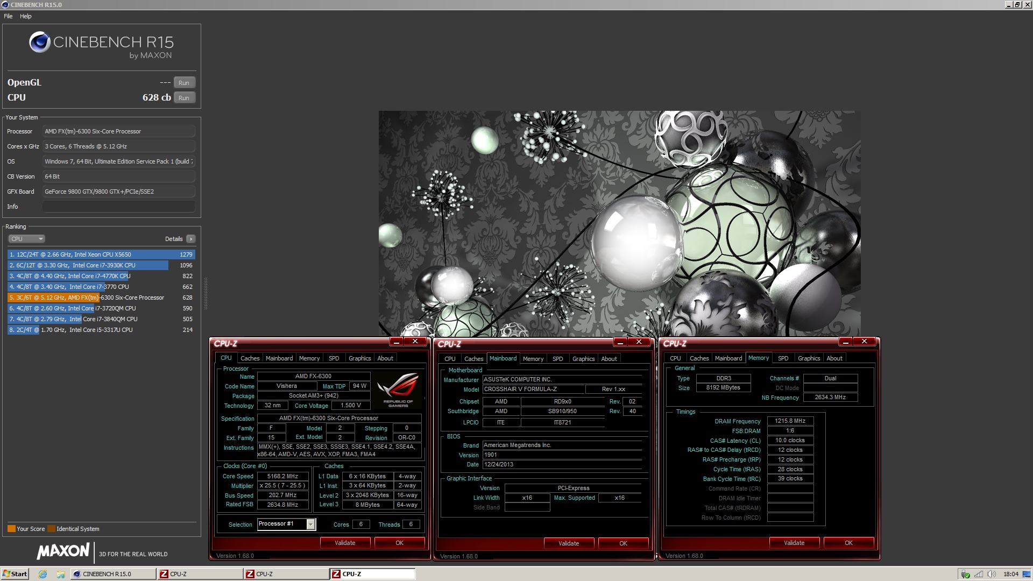Open the Help menu
1033x581 pixels.
26,16
